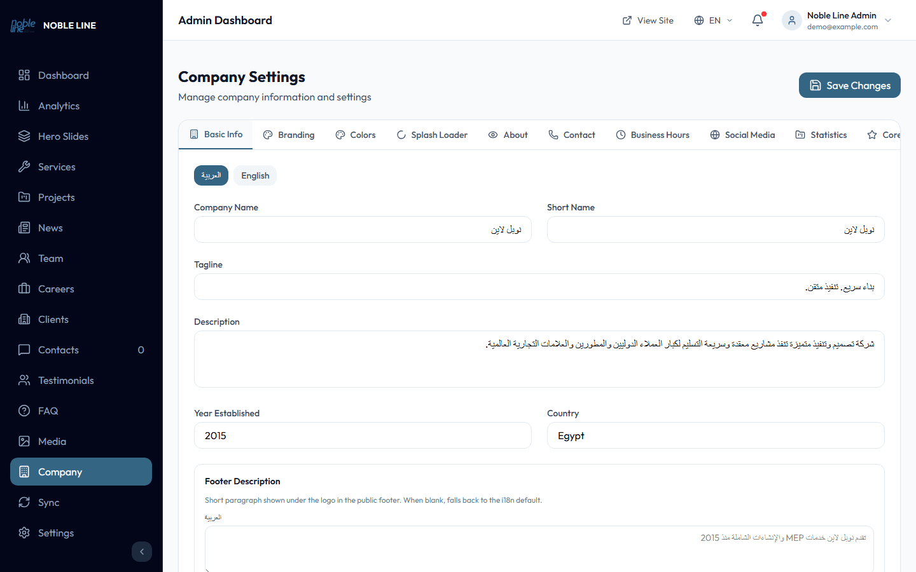The image size is (916, 572).
Task: Edit the Year Established field
Action: [363, 435]
